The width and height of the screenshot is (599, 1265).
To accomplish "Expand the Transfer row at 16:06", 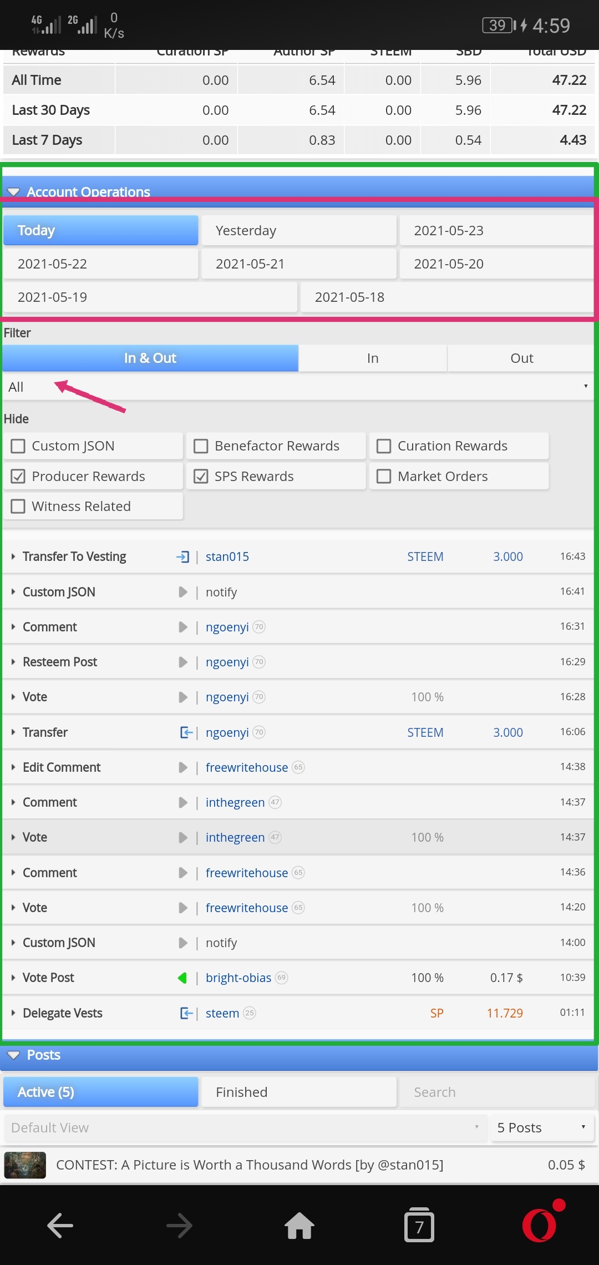I will [13, 732].
